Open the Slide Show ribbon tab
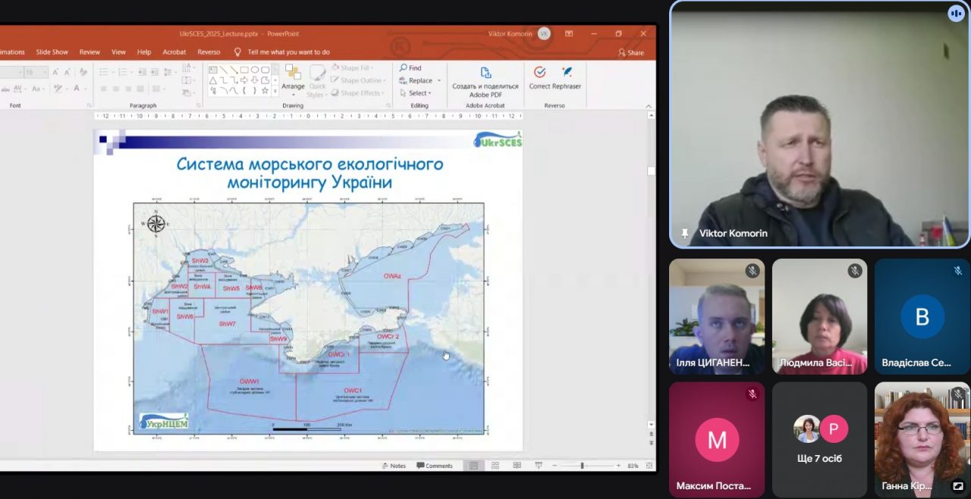The image size is (971, 499). 52,52
